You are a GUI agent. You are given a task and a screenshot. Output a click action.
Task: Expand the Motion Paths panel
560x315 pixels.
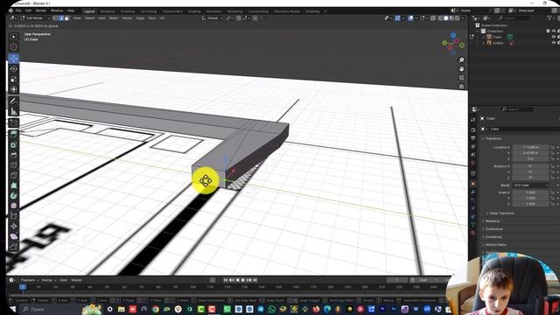tap(495, 245)
